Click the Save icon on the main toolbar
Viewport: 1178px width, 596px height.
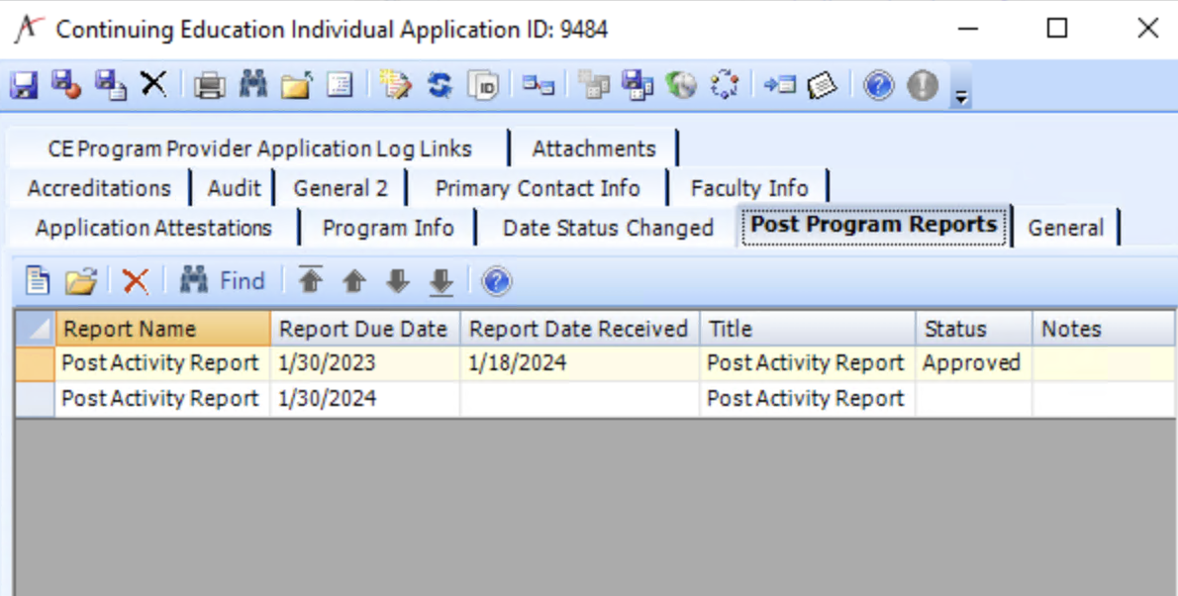point(23,84)
